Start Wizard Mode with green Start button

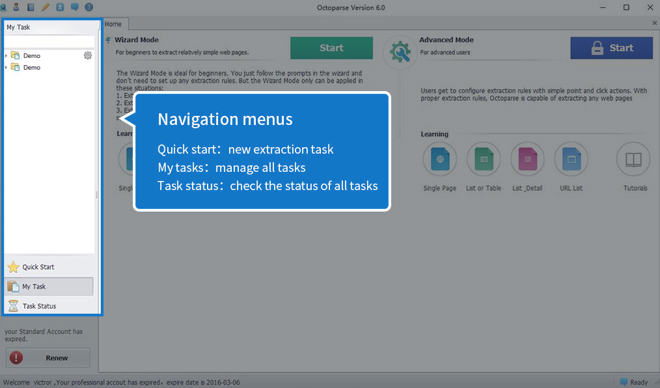click(x=332, y=48)
